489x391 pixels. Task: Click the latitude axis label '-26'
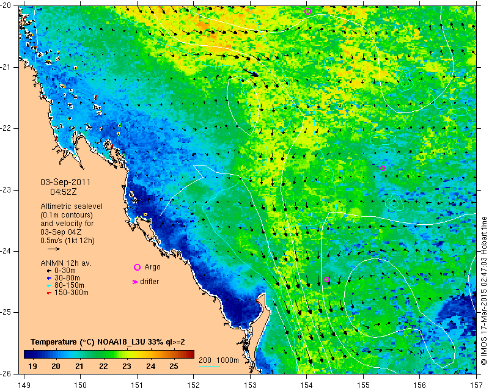coord(6,374)
